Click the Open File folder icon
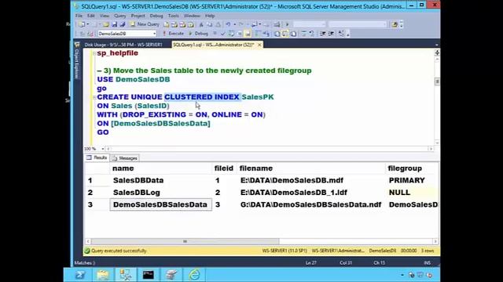The width and height of the screenshot is (503, 282). tap(106, 24)
